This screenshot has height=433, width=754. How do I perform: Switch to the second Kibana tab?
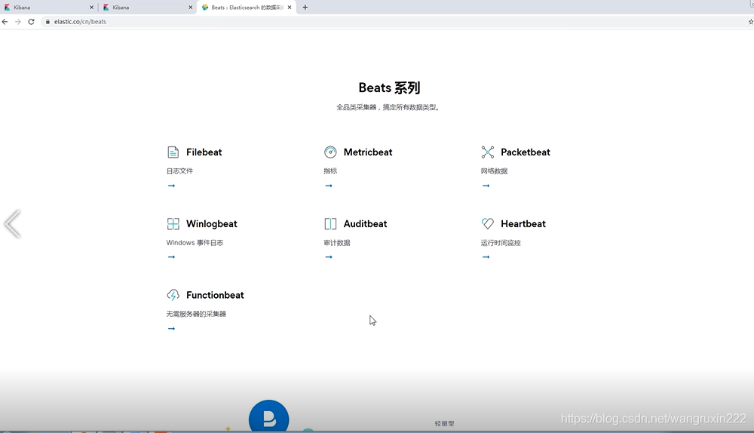coord(147,8)
